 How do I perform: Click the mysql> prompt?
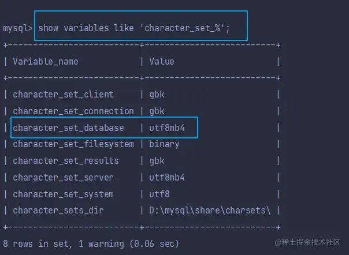coord(18,28)
